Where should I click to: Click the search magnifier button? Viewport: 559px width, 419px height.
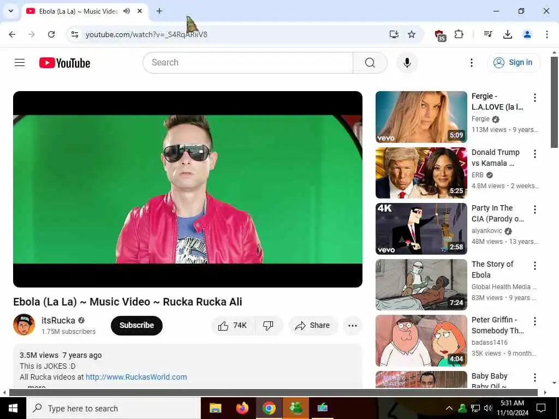click(x=370, y=63)
